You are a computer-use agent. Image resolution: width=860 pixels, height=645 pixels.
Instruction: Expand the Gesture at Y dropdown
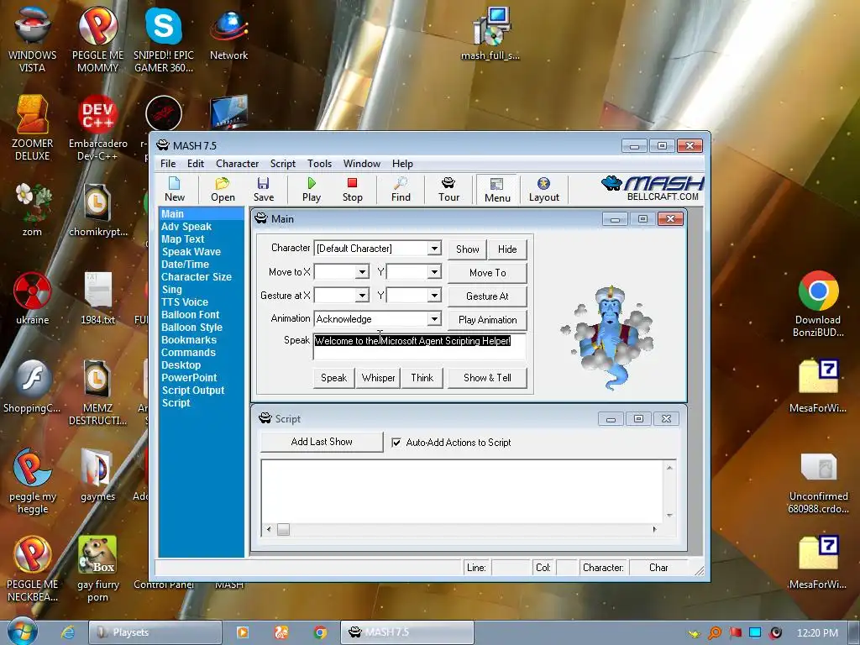434,296
